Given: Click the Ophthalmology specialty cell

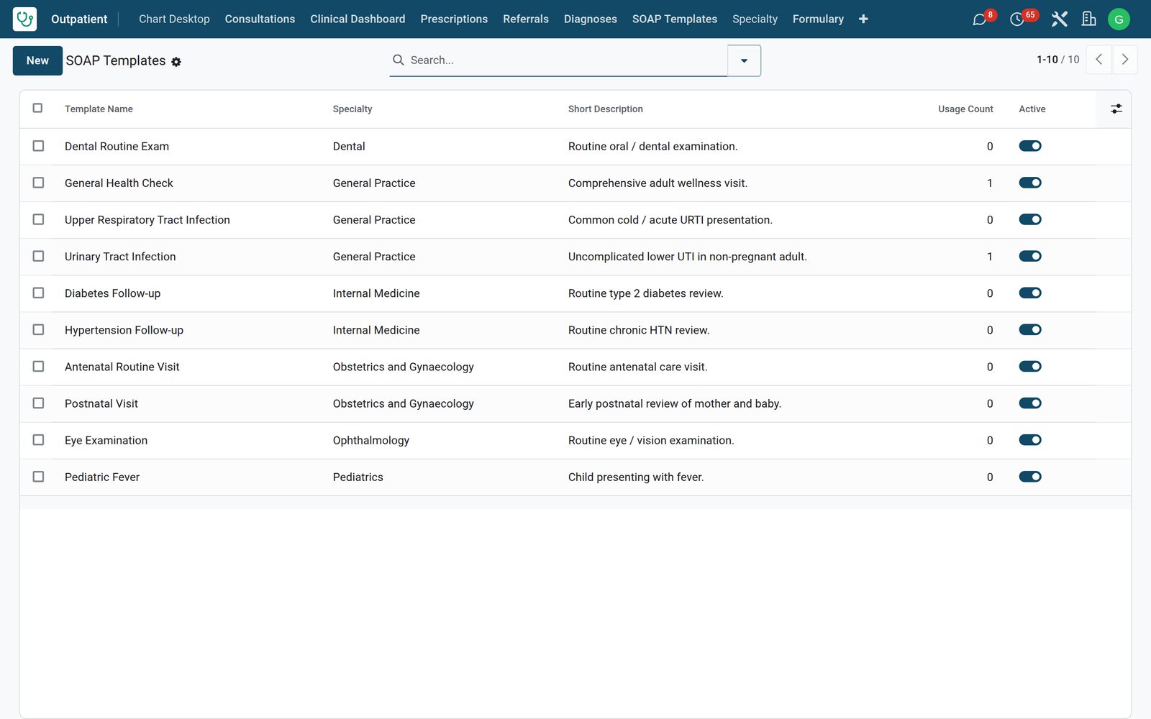Looking at the screenshot, I should click(x=370, y=440).
